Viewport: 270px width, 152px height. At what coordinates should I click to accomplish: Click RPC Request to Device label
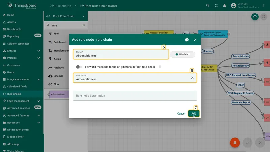pyautogui.click(x=241, y=93)
